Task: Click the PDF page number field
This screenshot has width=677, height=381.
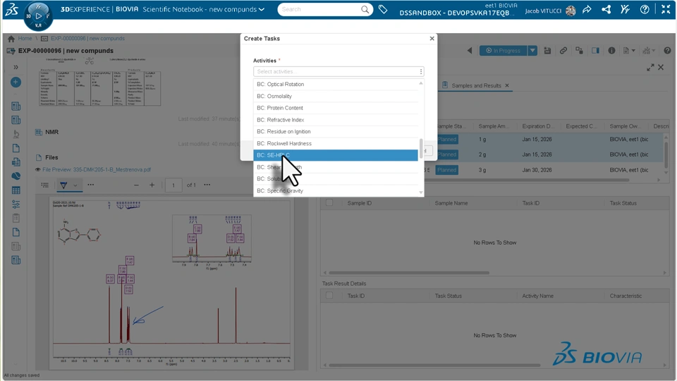Action: tap(173, 185)
